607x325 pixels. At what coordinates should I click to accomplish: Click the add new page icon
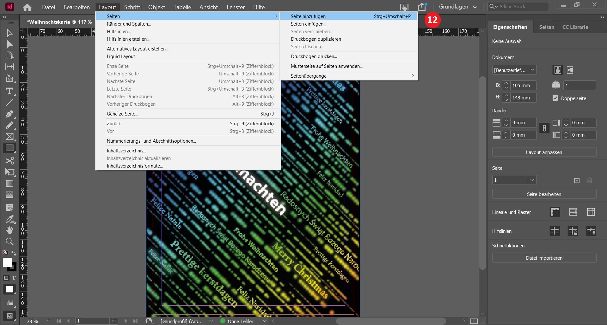click(577, 180)
